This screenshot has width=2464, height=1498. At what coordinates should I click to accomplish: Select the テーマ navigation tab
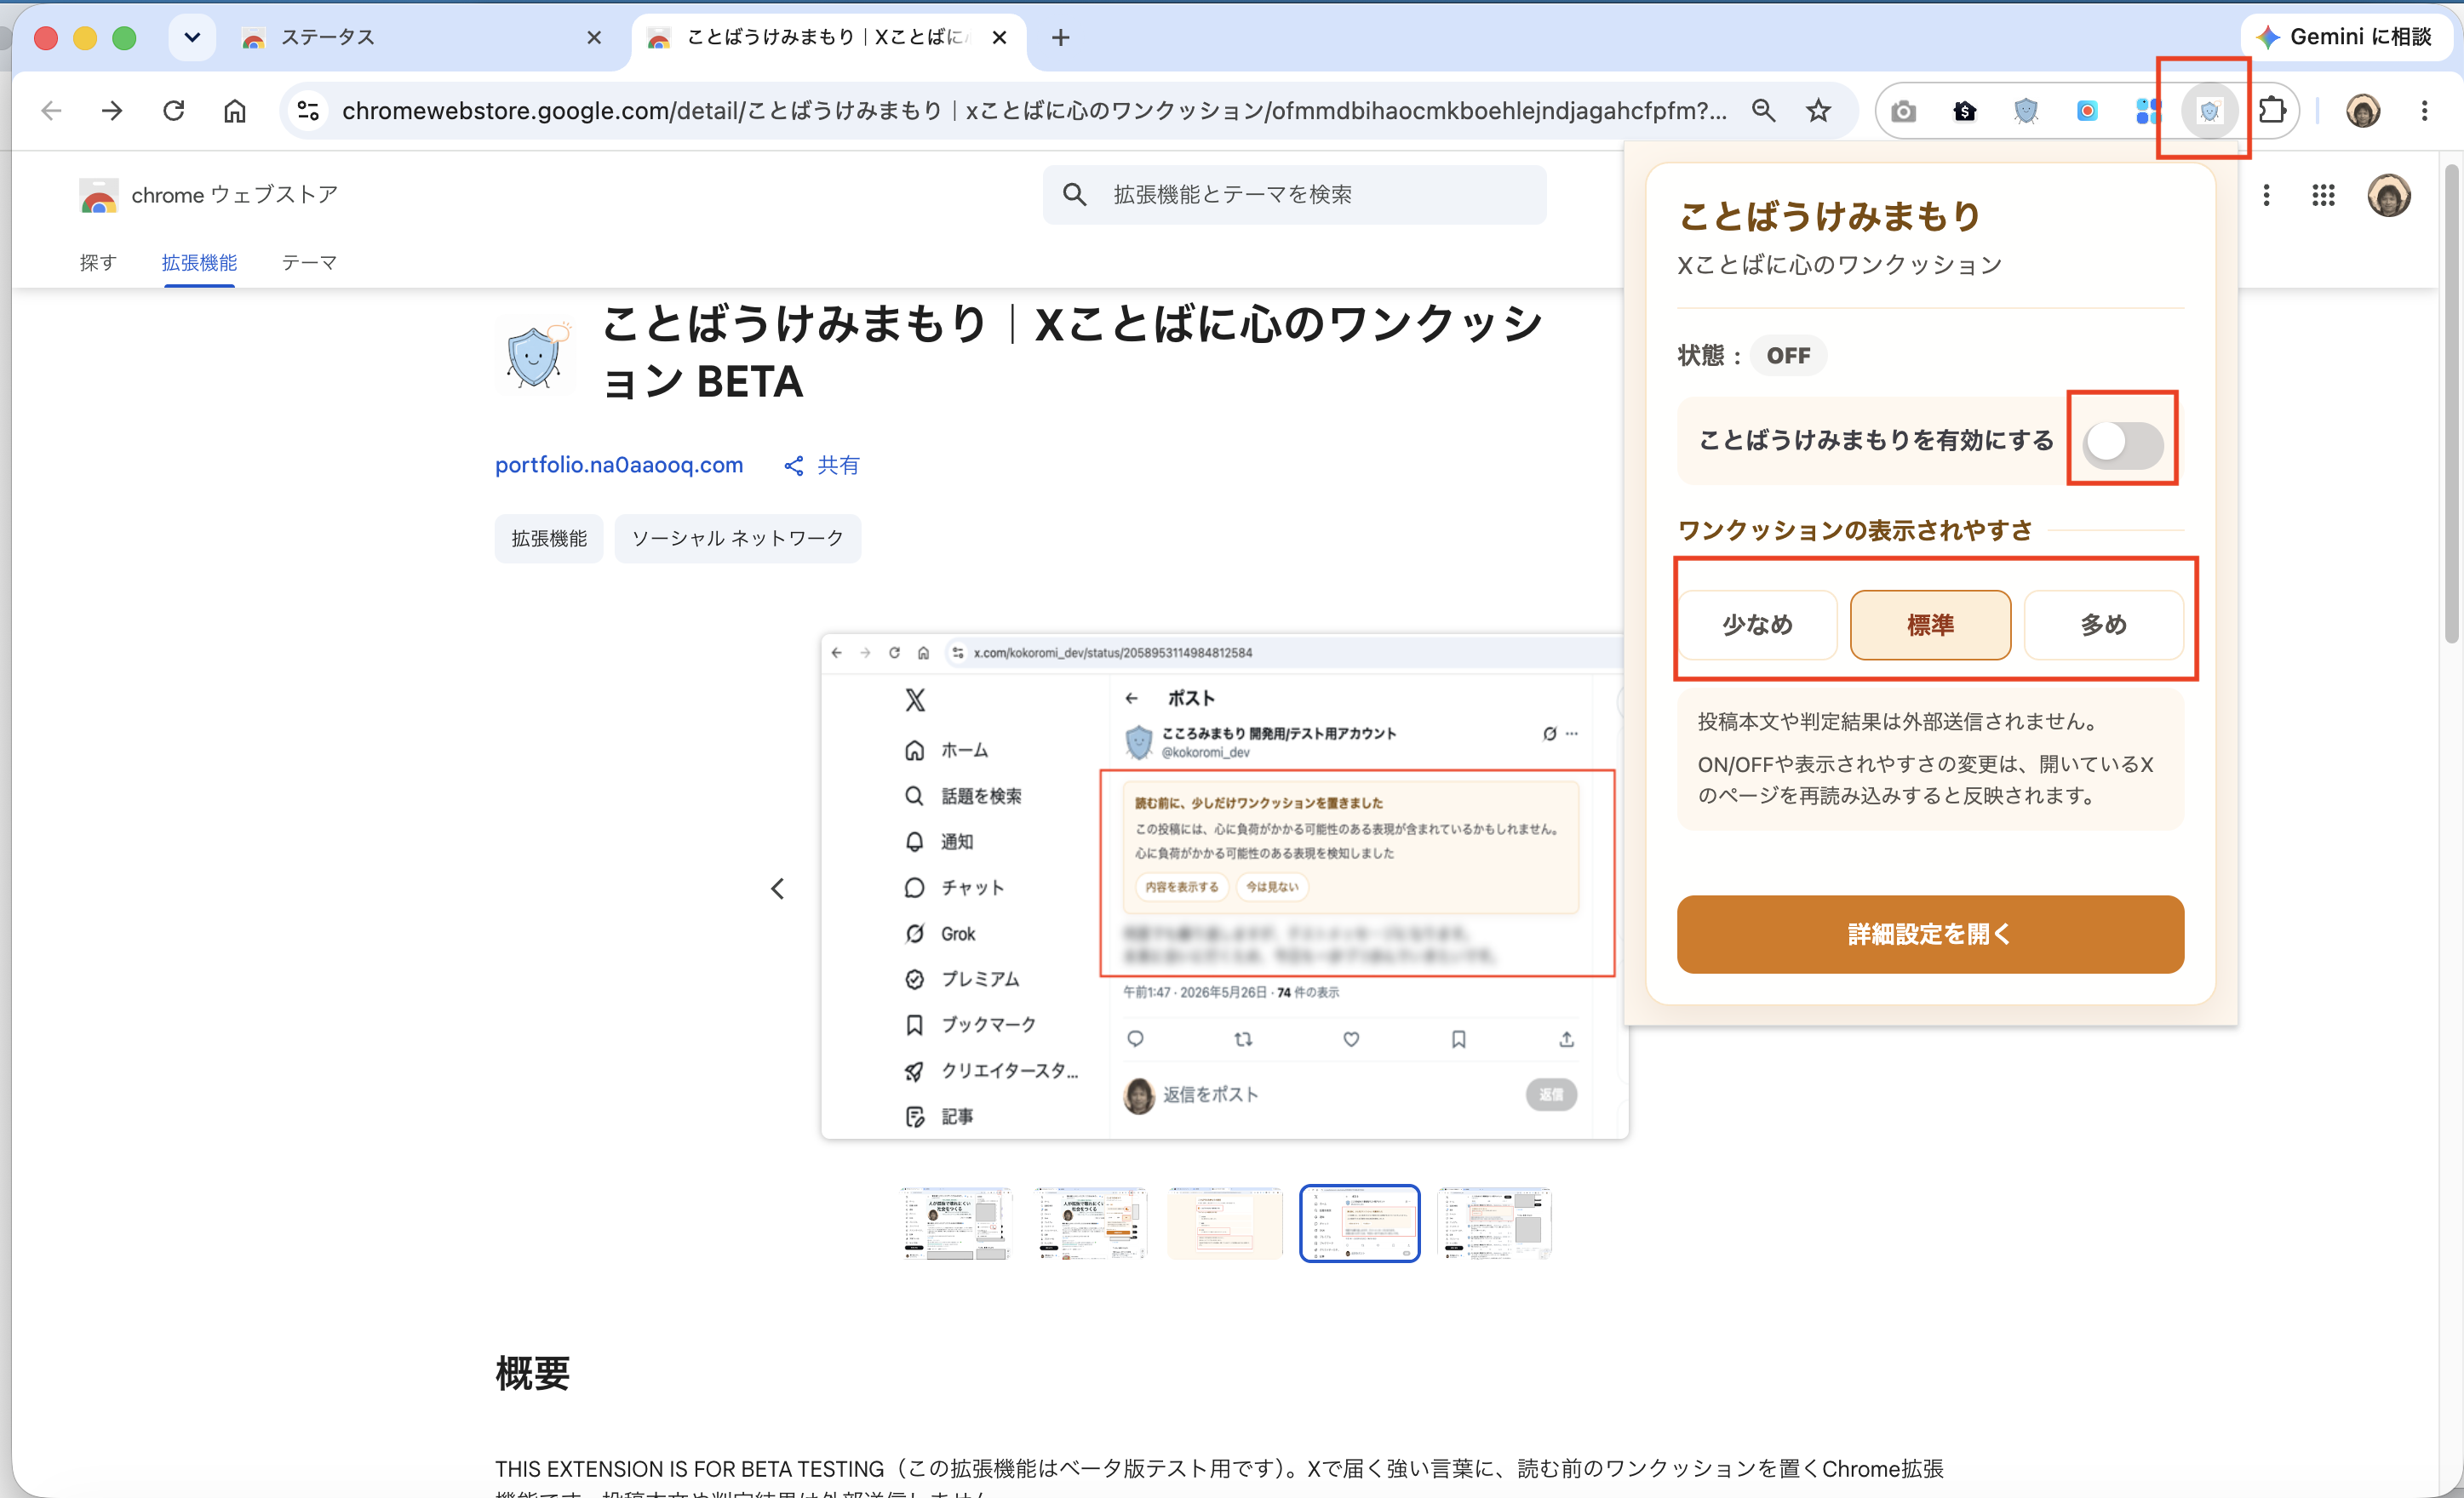309,263
